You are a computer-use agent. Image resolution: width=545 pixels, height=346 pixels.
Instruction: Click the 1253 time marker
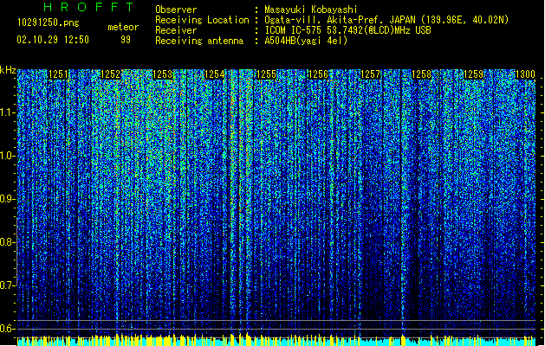[162, 74]
